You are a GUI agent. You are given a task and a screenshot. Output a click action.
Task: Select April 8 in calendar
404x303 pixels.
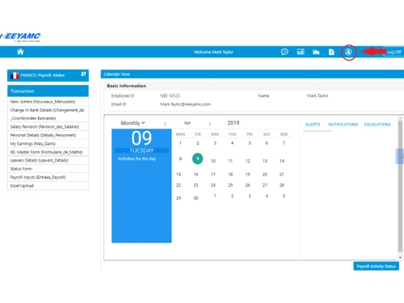pyautogui.click(x=180, y=158)
